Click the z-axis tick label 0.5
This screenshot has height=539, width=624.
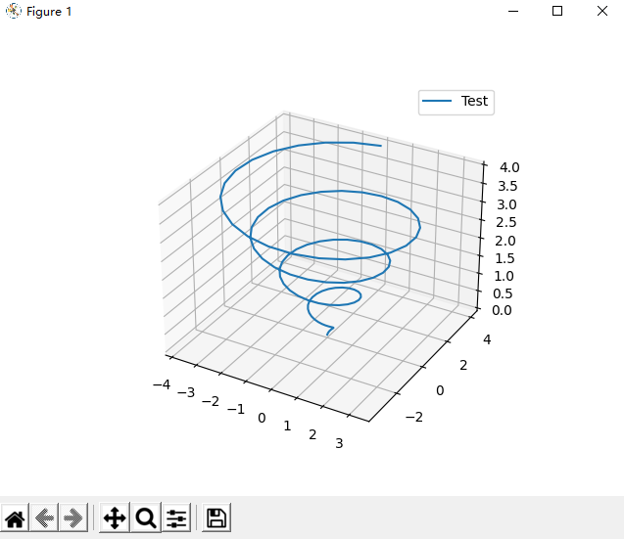(x=503, y=293)
